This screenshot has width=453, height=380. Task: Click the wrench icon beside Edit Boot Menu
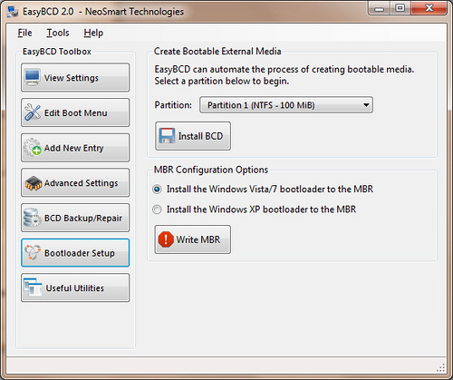pos(33,112)
